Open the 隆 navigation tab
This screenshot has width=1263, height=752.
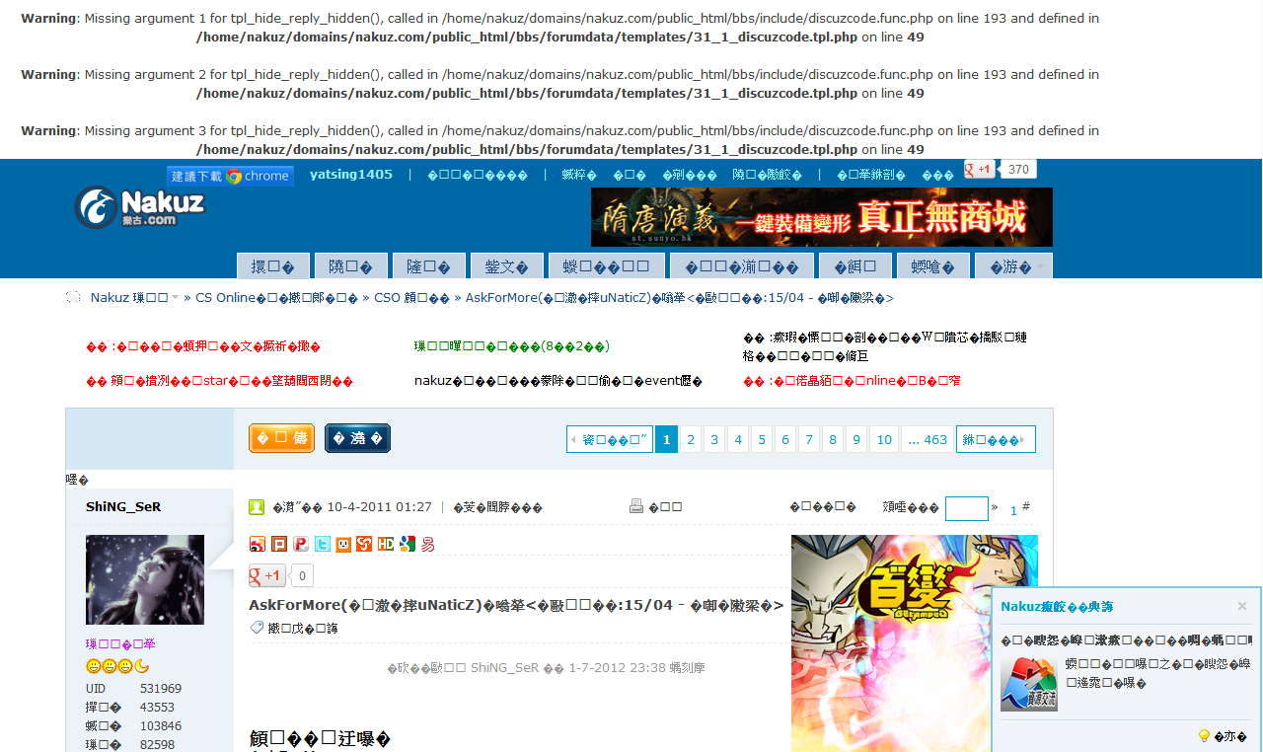[x=428, y=266]
